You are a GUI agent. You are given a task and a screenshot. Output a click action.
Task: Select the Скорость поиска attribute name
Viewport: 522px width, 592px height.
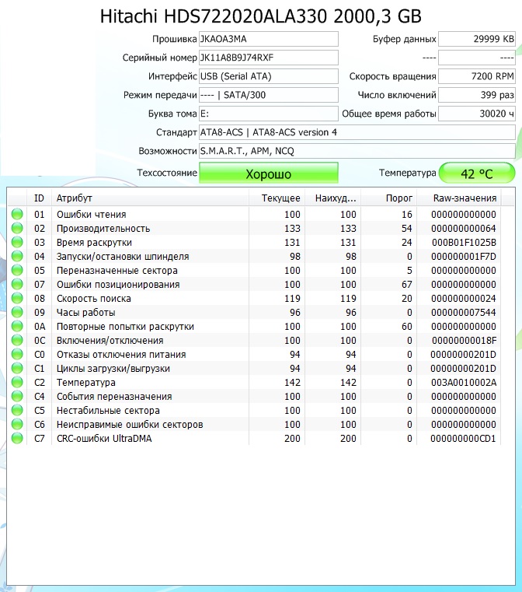click(94, 298)
